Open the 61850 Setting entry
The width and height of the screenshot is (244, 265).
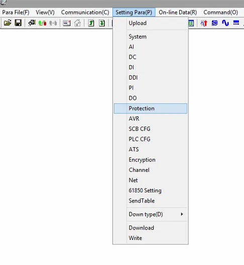click(151, 190)
